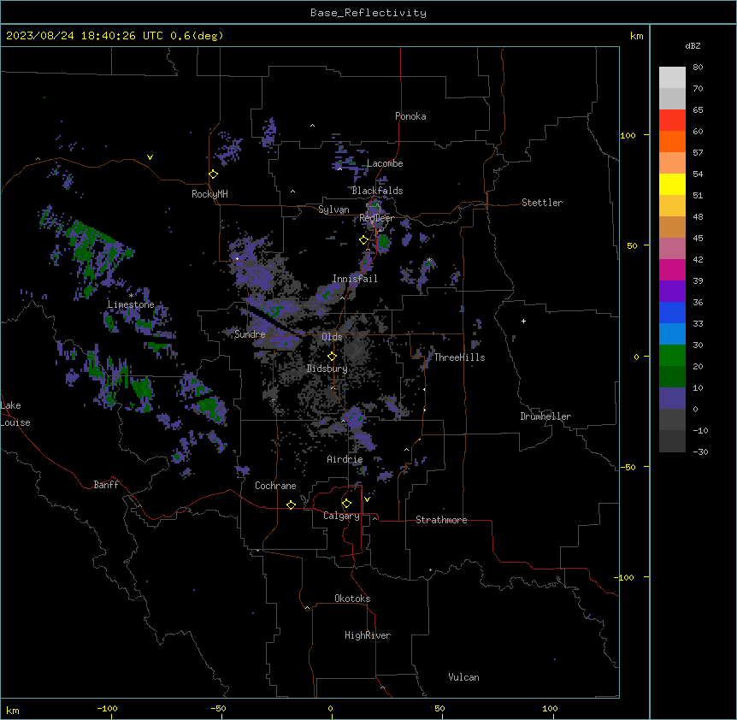Choose the gold 48-51 dBZ swatch
This screenshot has height=720, width=737.
[x=672, y=206]
